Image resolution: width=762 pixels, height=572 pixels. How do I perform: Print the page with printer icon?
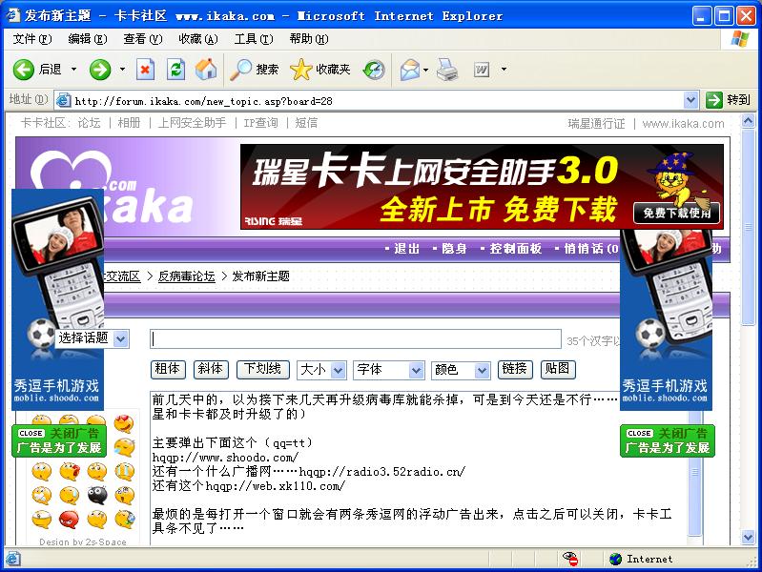(446, 70)
